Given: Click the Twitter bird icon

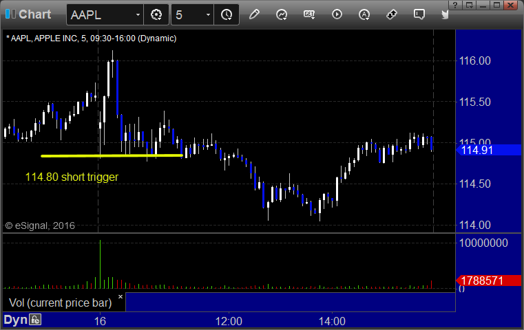Looking at the screenshot, I should click(445, 14).
